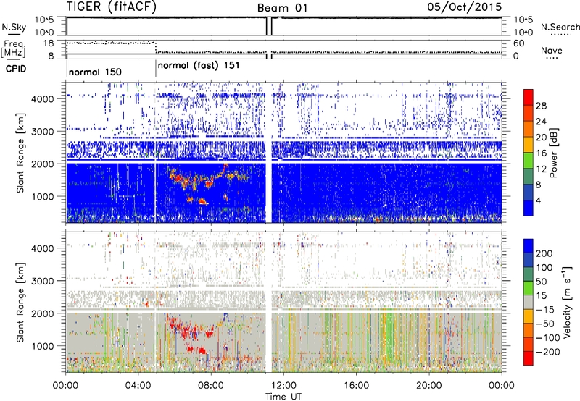Click the 1000 range tick on the velocity panel
Viewport: 580px width, 401px height.
pyautogui.click(x=43, y=346)
